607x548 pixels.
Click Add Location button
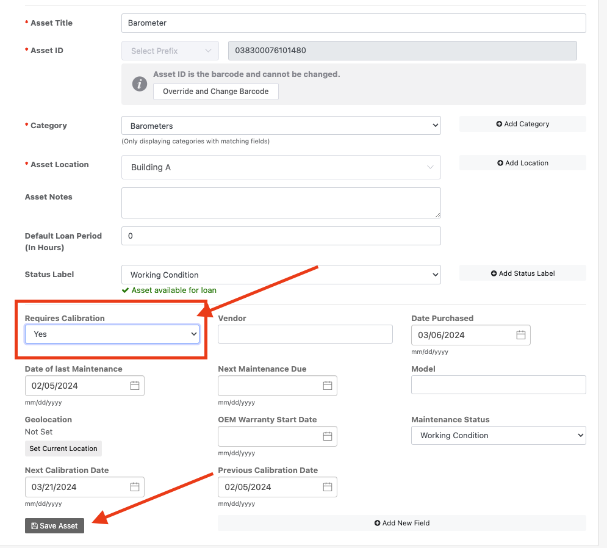click(522, 163)
